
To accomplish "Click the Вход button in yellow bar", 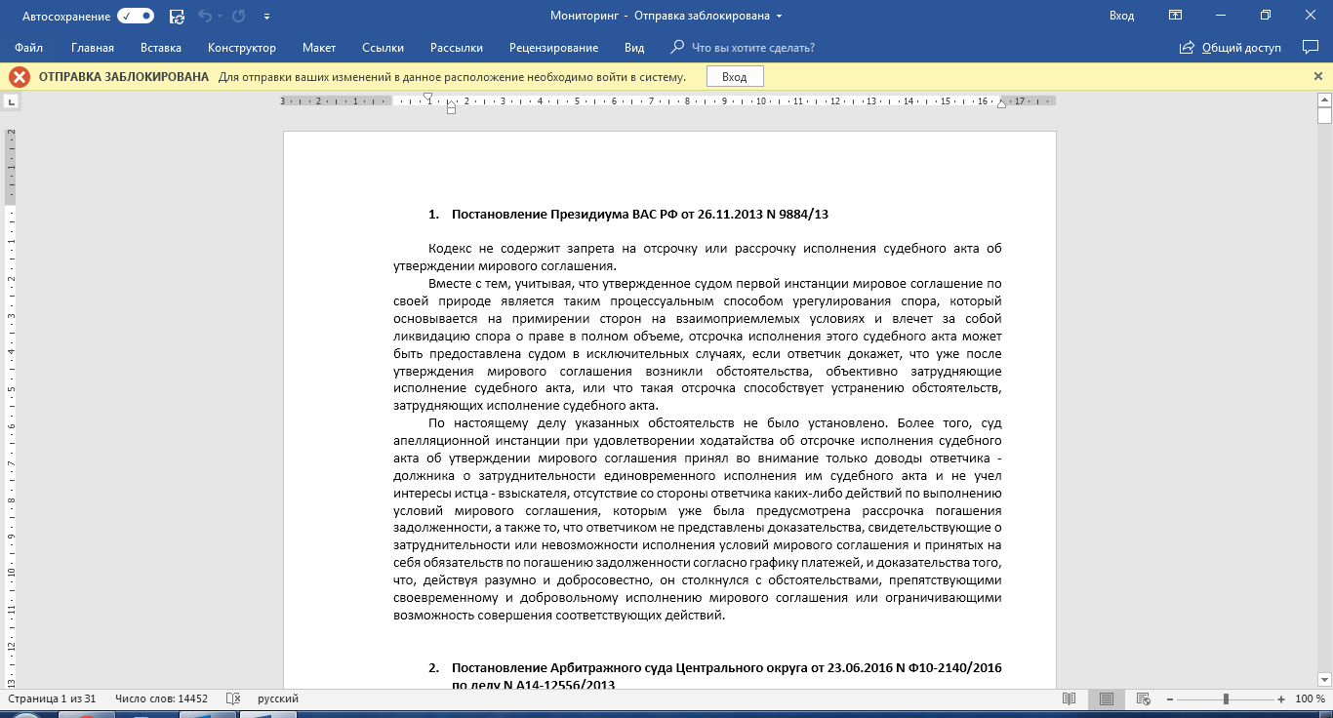I will [734, 76].
